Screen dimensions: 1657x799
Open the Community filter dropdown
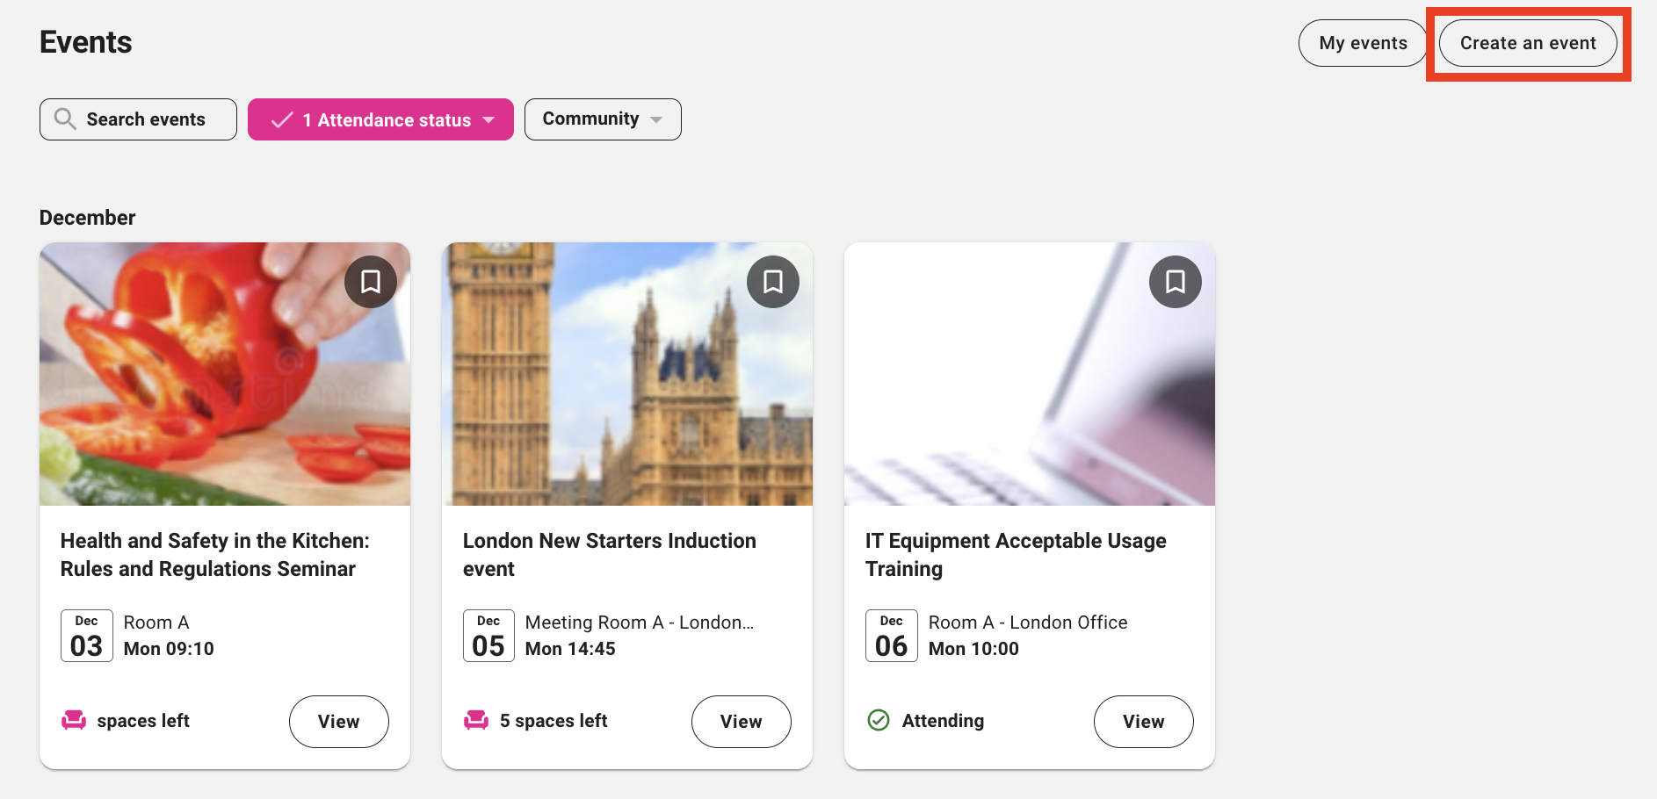(x=603, y=119)
